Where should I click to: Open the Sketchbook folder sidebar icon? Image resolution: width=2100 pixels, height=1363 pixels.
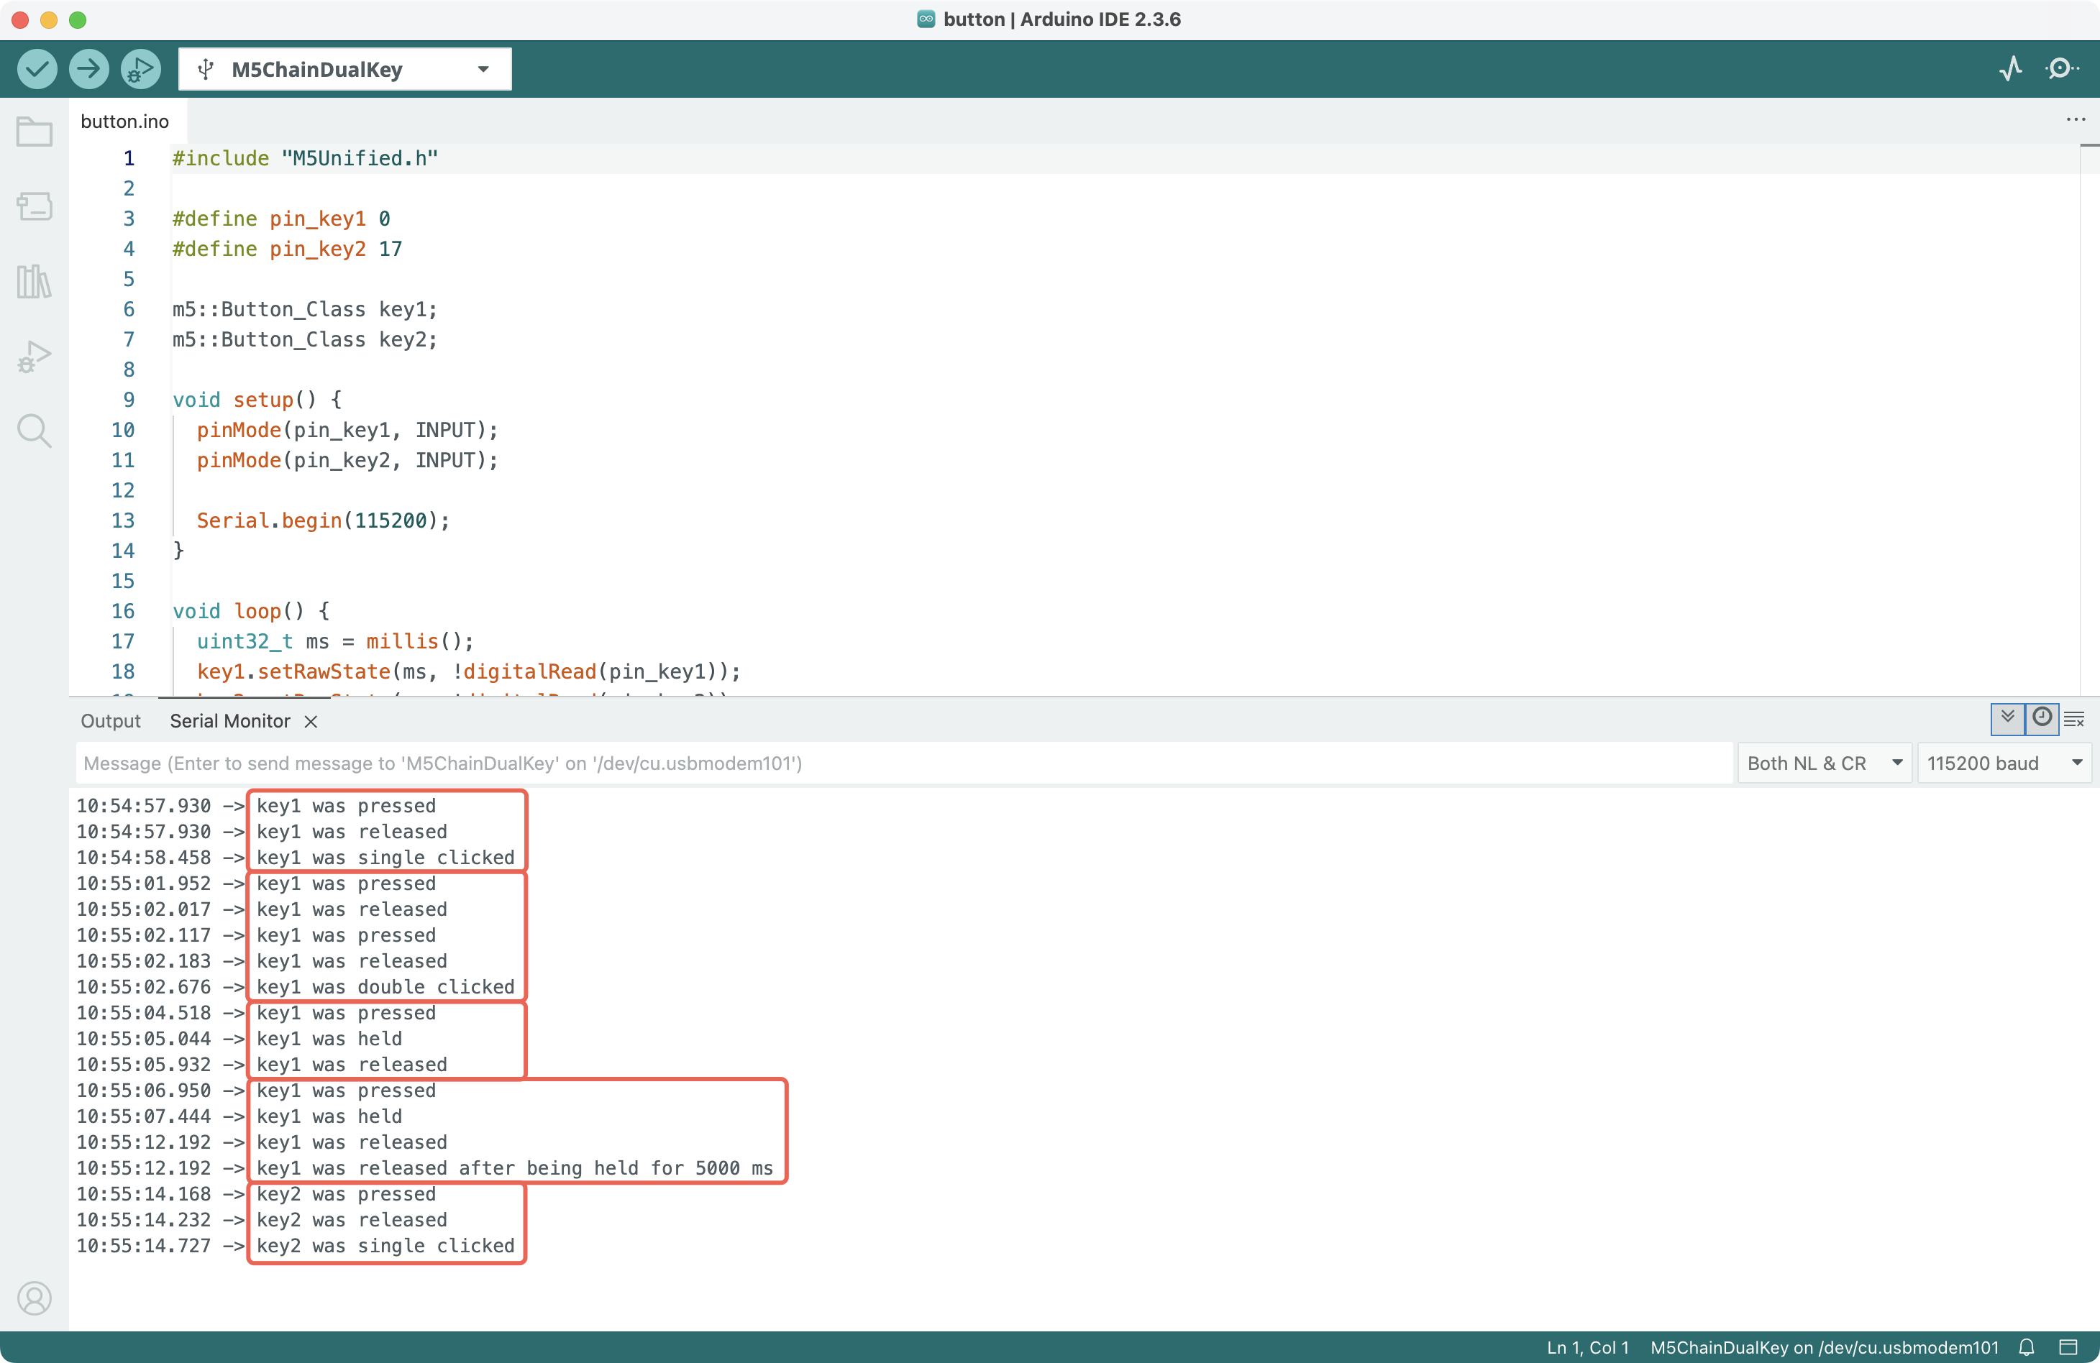point(35,132)
